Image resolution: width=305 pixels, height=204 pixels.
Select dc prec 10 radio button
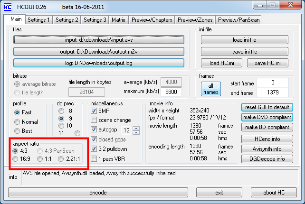coord(61,126)
